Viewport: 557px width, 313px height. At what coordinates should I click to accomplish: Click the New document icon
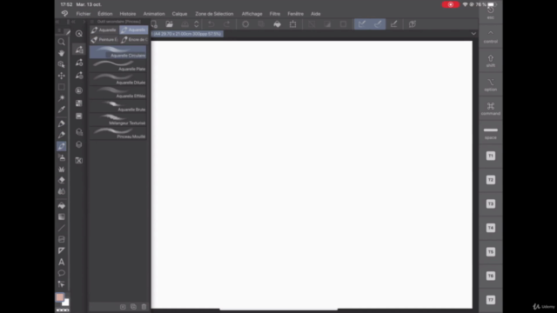(x=154, y=24)
